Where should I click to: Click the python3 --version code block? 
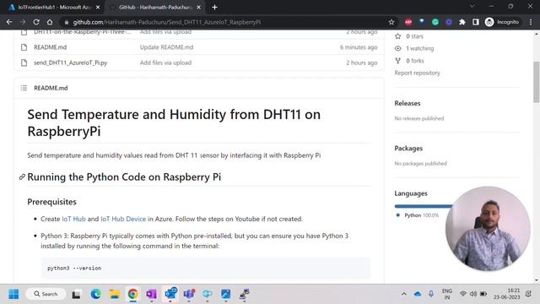206,268
